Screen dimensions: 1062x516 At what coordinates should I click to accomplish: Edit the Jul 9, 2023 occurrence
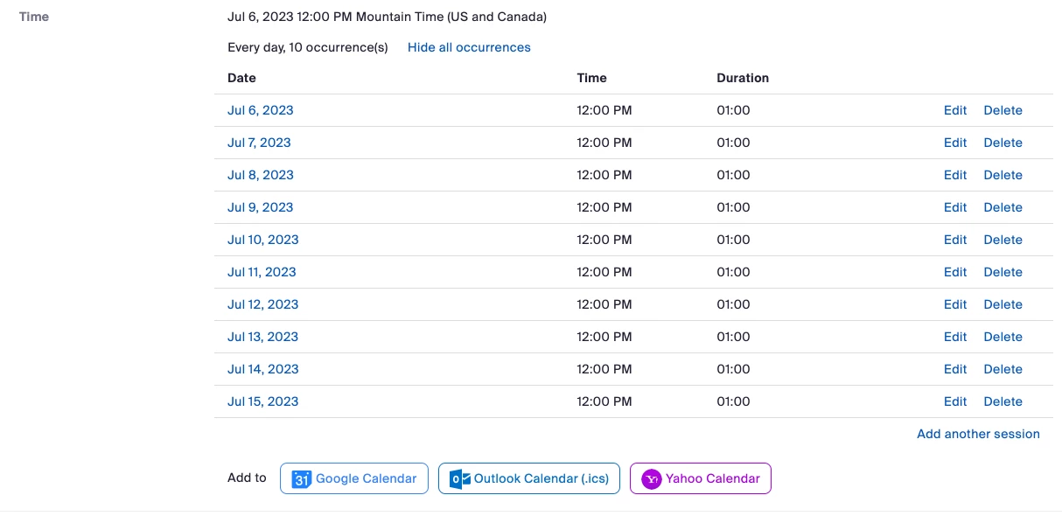pyautogui.click(x=955, y=207)
